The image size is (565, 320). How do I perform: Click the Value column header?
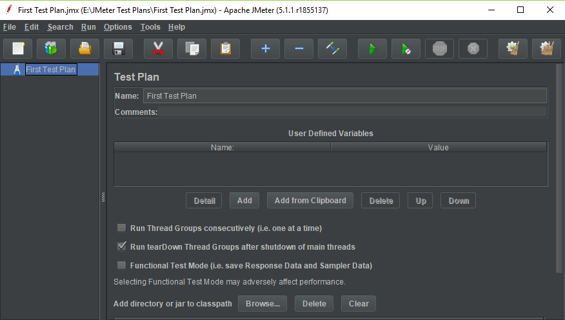coord(439,147)
